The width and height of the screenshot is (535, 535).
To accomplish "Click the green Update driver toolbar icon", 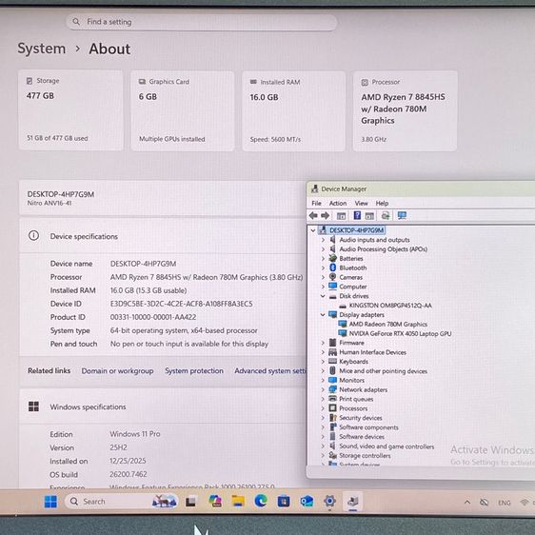I will (x=386, y=215).
